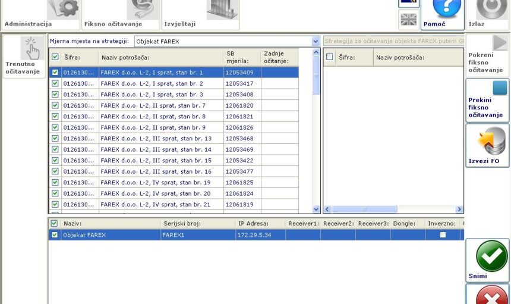This screenshot has height=304, width=511.
Task: Click the Dongle column header
Action: point(408,224)
